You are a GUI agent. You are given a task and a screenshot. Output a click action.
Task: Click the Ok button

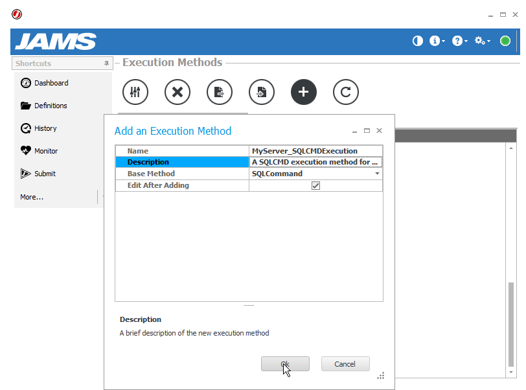(x=285, y=364)
